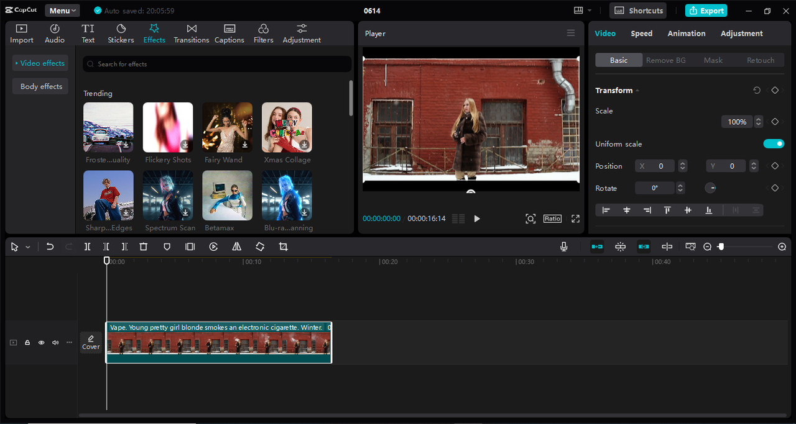Toggle main track magnet in timeline toolbar

[597, 246]
